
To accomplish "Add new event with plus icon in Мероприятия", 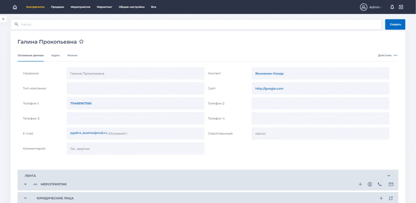I will (360, 184).
